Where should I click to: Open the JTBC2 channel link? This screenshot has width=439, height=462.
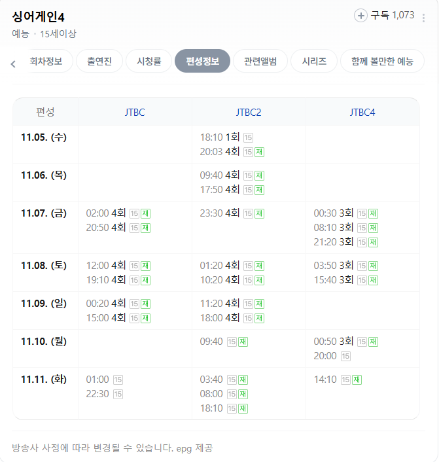coord(249,112)
